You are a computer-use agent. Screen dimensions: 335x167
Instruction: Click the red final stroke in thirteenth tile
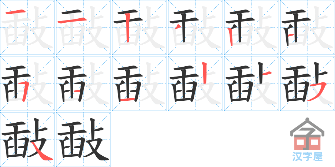[x=43, y=152]
